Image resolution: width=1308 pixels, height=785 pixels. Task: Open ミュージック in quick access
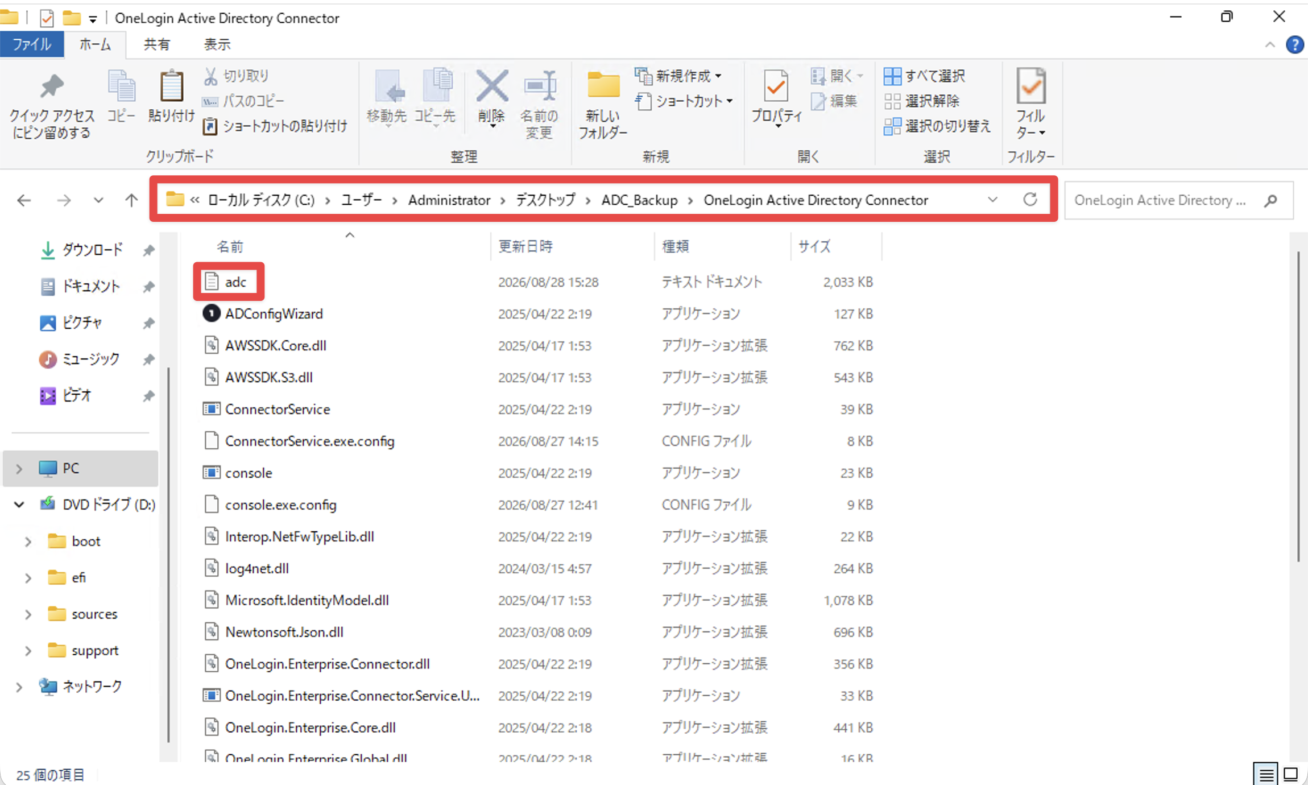pyautogui.click(x=90, y=359)
